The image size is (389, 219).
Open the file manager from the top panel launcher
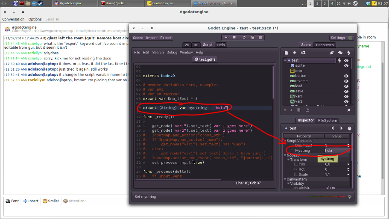(x=28, y=3)
